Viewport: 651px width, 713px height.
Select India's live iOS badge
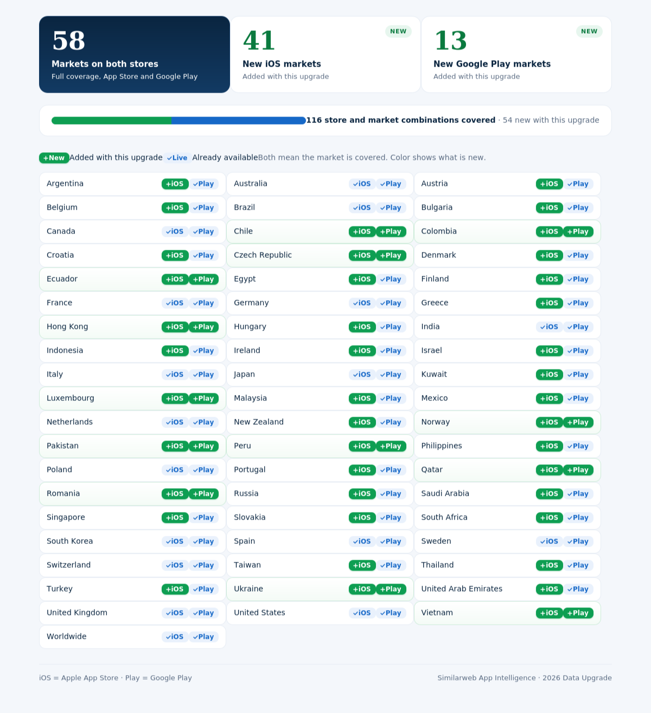tap(549, 327)
